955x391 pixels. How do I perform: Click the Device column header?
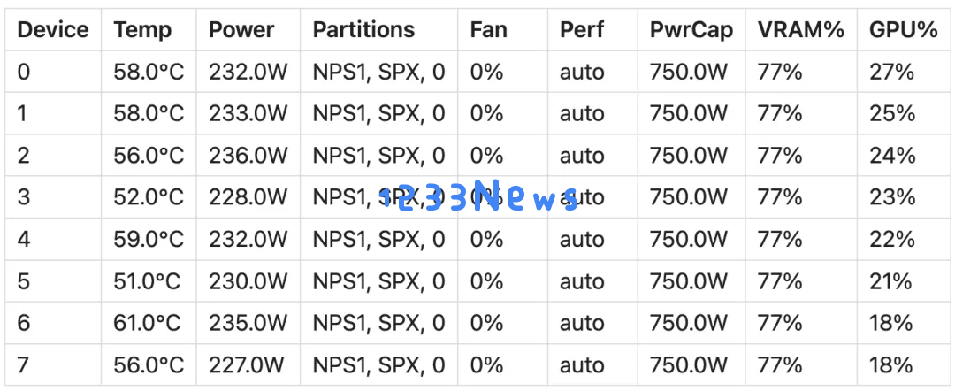pyautogui.click(x=53, y=30)
